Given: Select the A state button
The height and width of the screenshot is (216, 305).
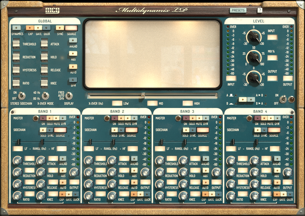Looking at the screenshot, I should click(243, 100).
